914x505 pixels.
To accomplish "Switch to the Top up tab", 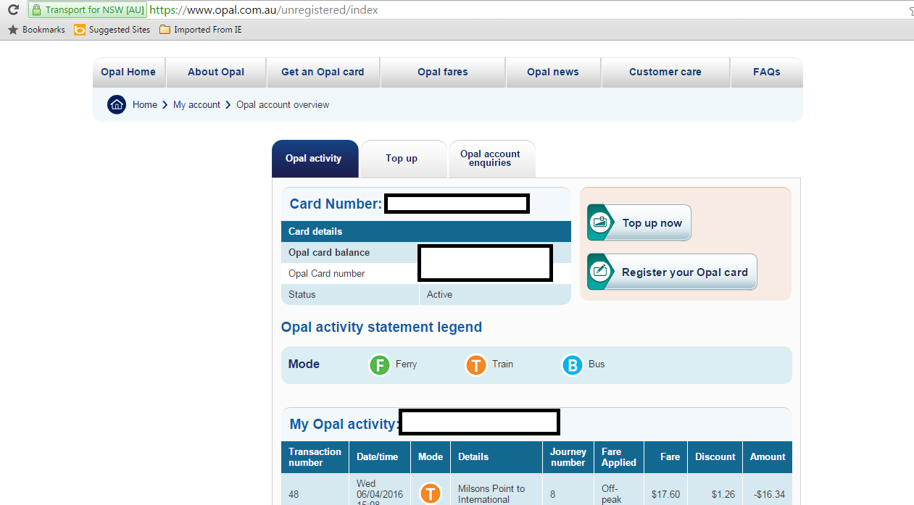I will [404, 159].
